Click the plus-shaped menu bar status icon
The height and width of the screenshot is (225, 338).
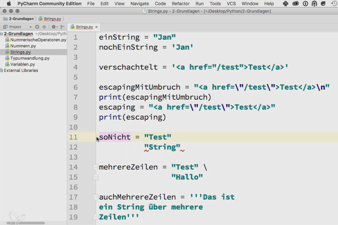[286, 4]
